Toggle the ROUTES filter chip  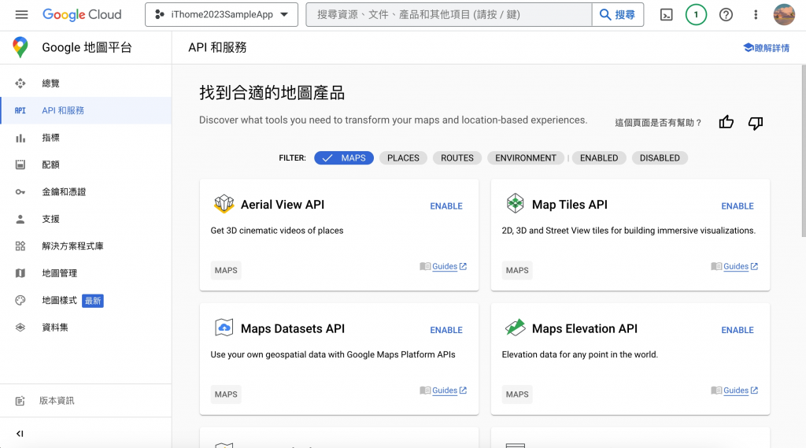click(457, 158)
